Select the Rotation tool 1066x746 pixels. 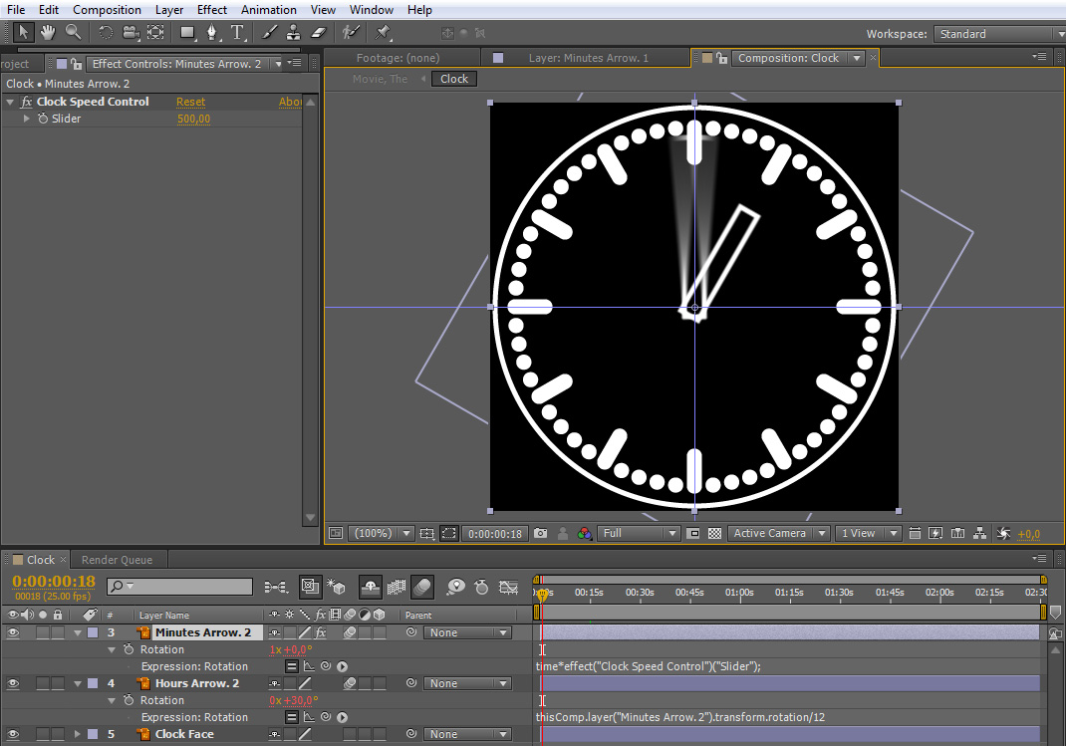pos(106,32)
